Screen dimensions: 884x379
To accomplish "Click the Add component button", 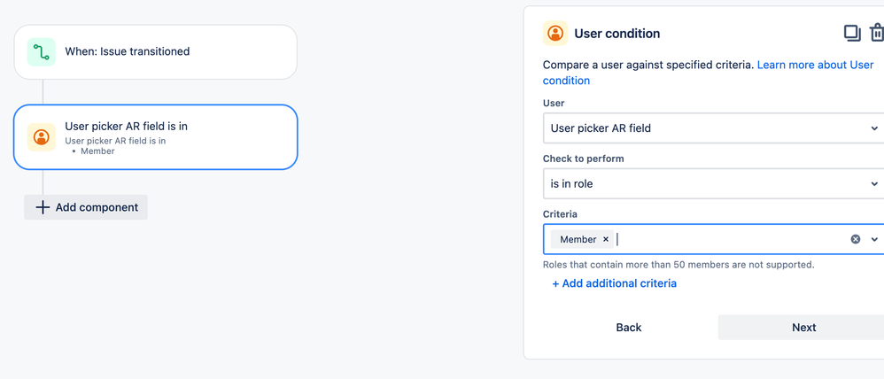I will point(86,207).
